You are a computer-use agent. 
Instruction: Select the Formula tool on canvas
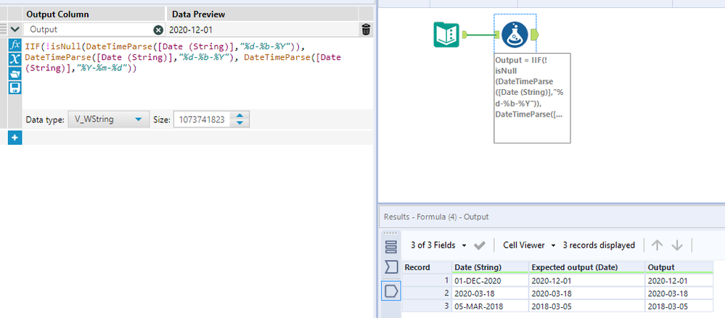coord(515,34)
